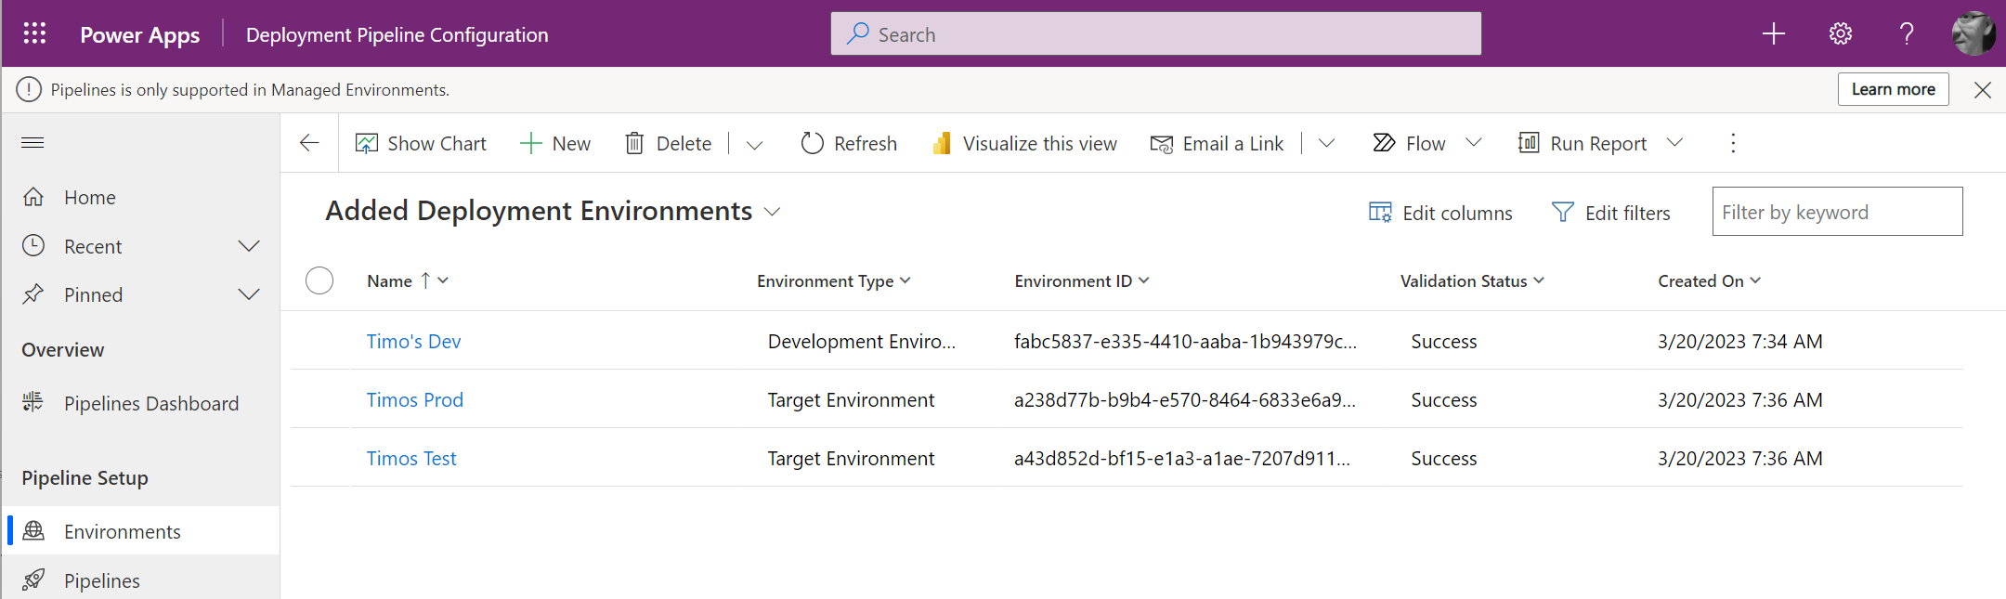Click the Show Chart icon
2006x599 pixels.
point(367,143)
